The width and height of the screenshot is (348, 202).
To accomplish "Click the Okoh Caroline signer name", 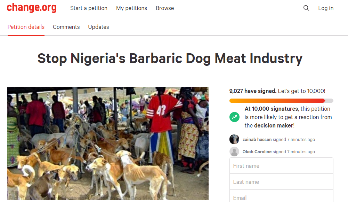I will [257, 152].
